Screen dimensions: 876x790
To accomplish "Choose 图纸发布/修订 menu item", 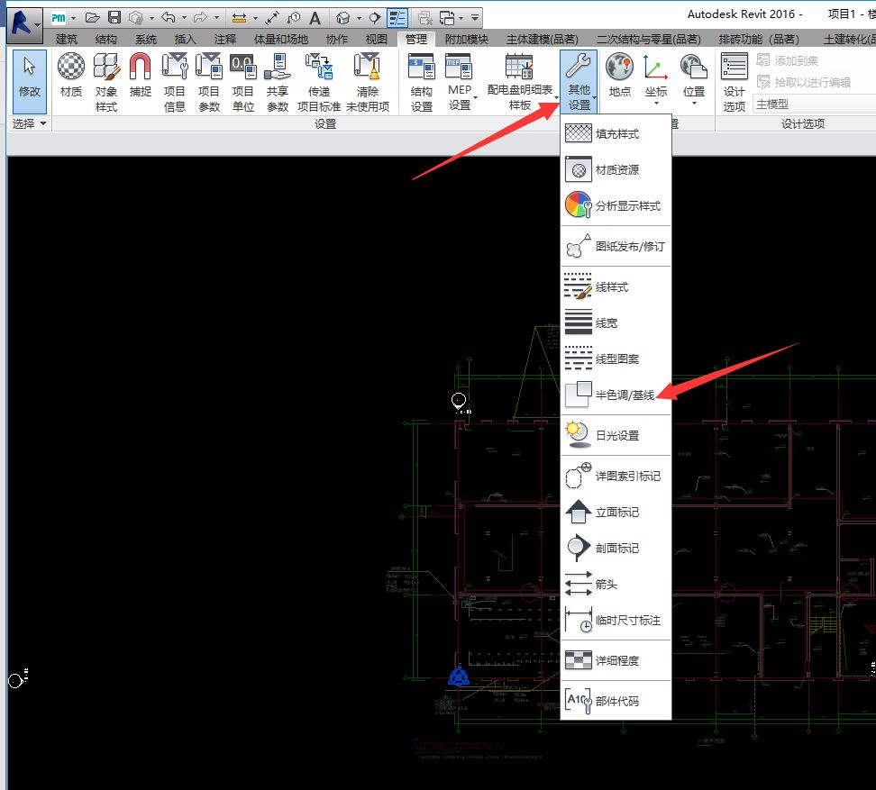I will pyautogui.click(x=616, y=246).
